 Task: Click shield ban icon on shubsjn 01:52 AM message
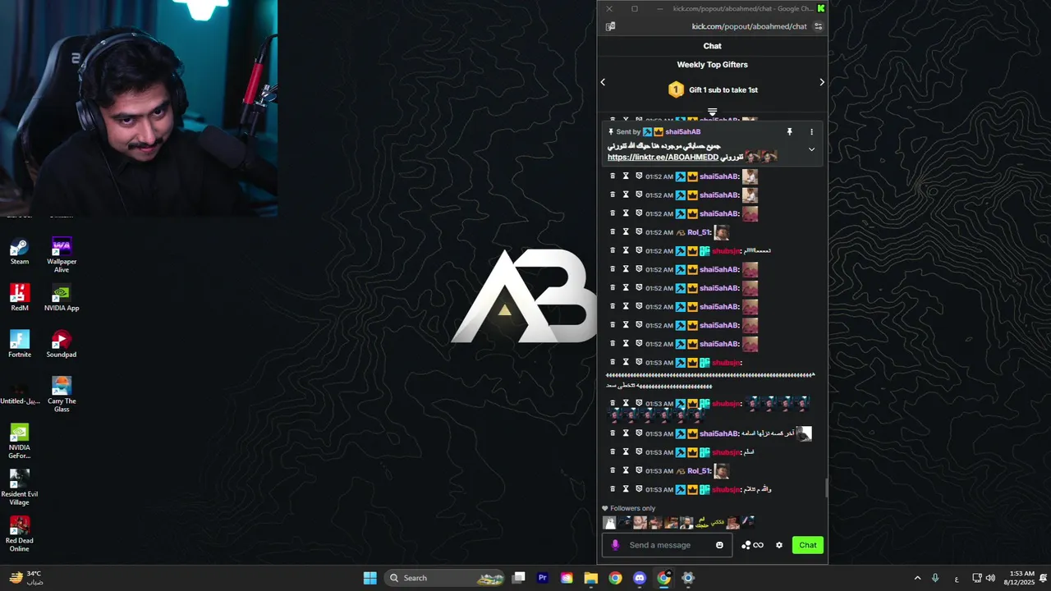click(x=639, y=251)
